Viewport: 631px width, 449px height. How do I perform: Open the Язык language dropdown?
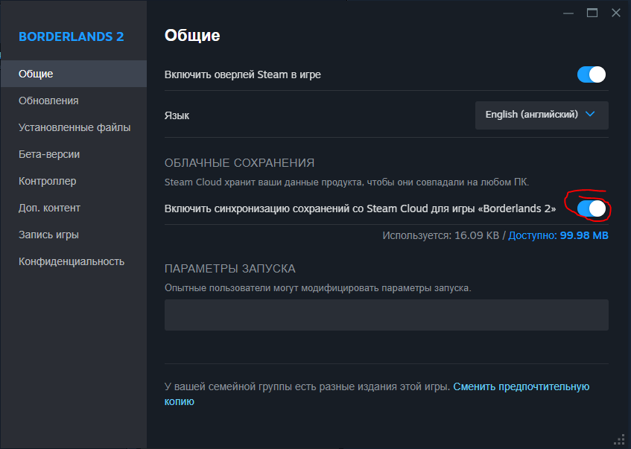point(542,115)
